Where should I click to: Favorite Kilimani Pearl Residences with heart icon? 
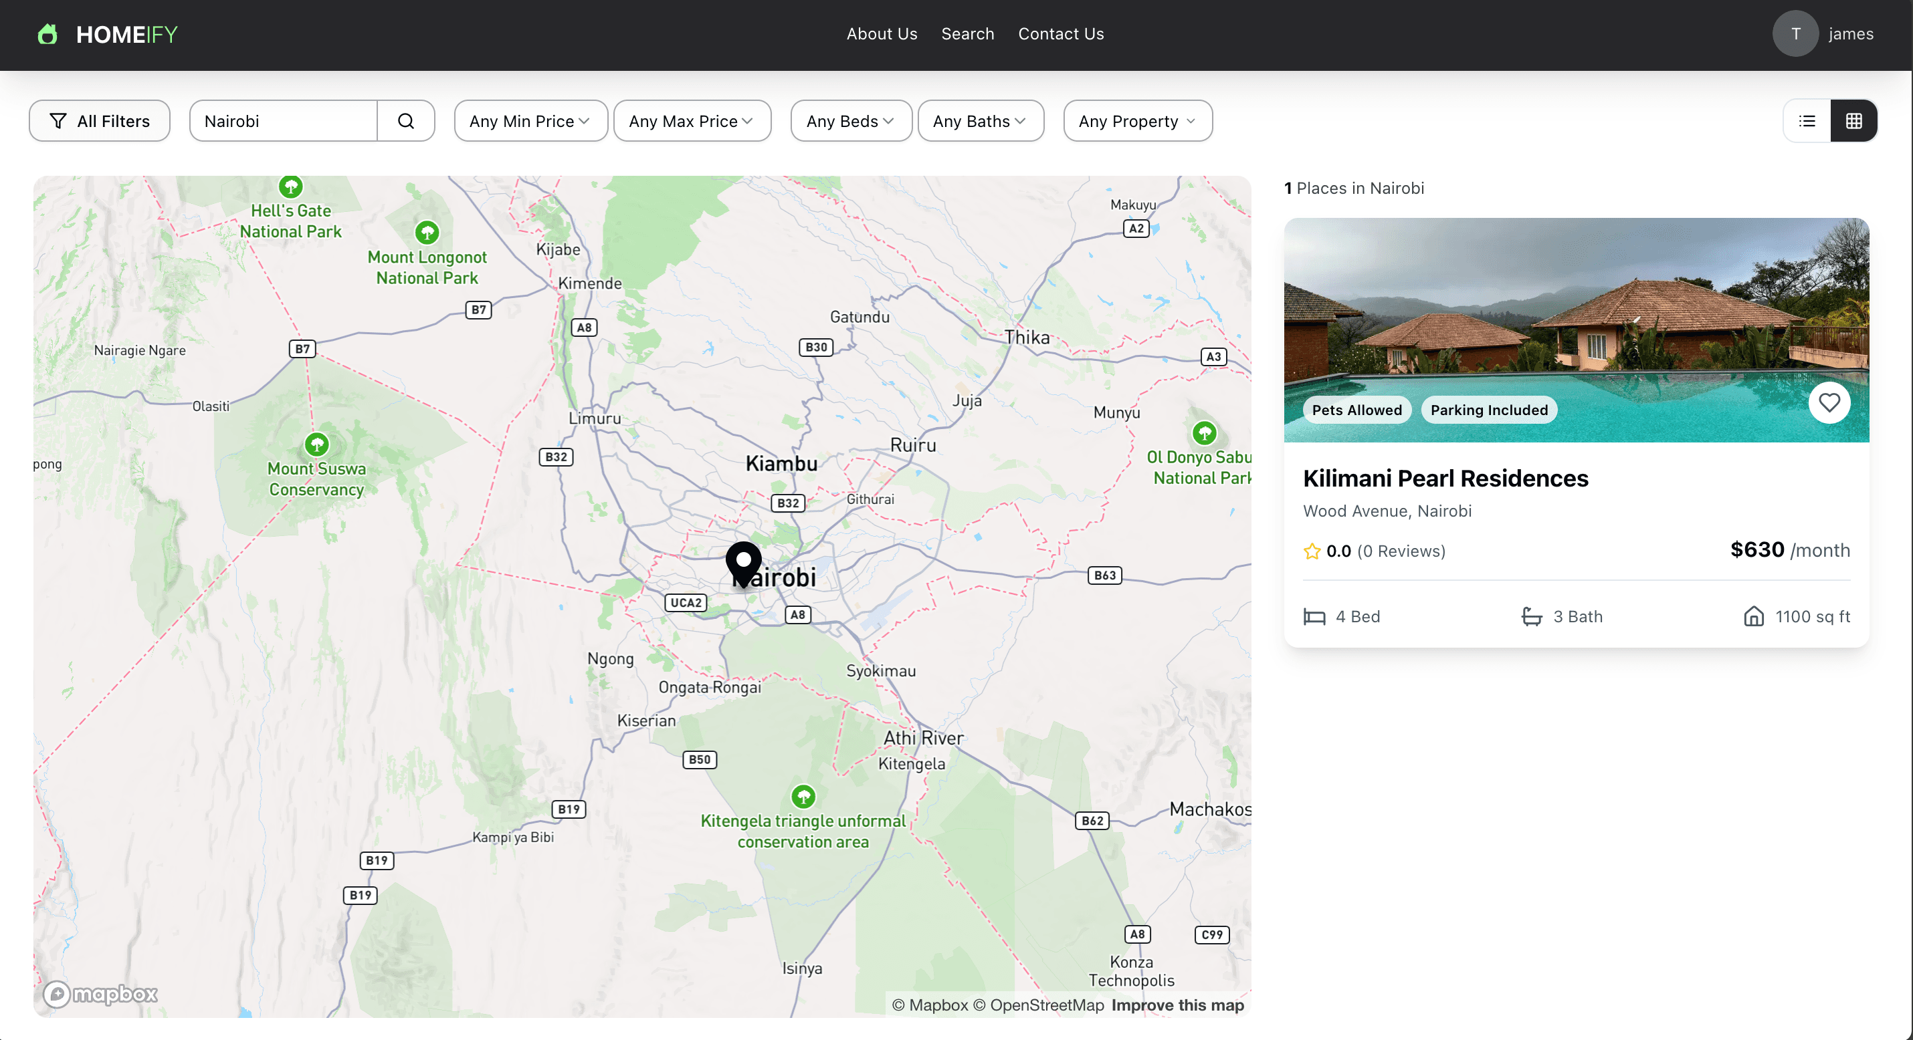point(1828,403)
